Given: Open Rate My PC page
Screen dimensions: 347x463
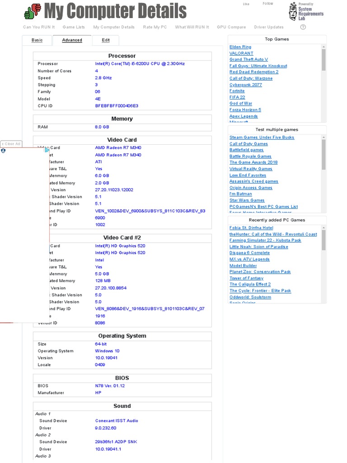Looking at the screenshot, I should 155,27.
